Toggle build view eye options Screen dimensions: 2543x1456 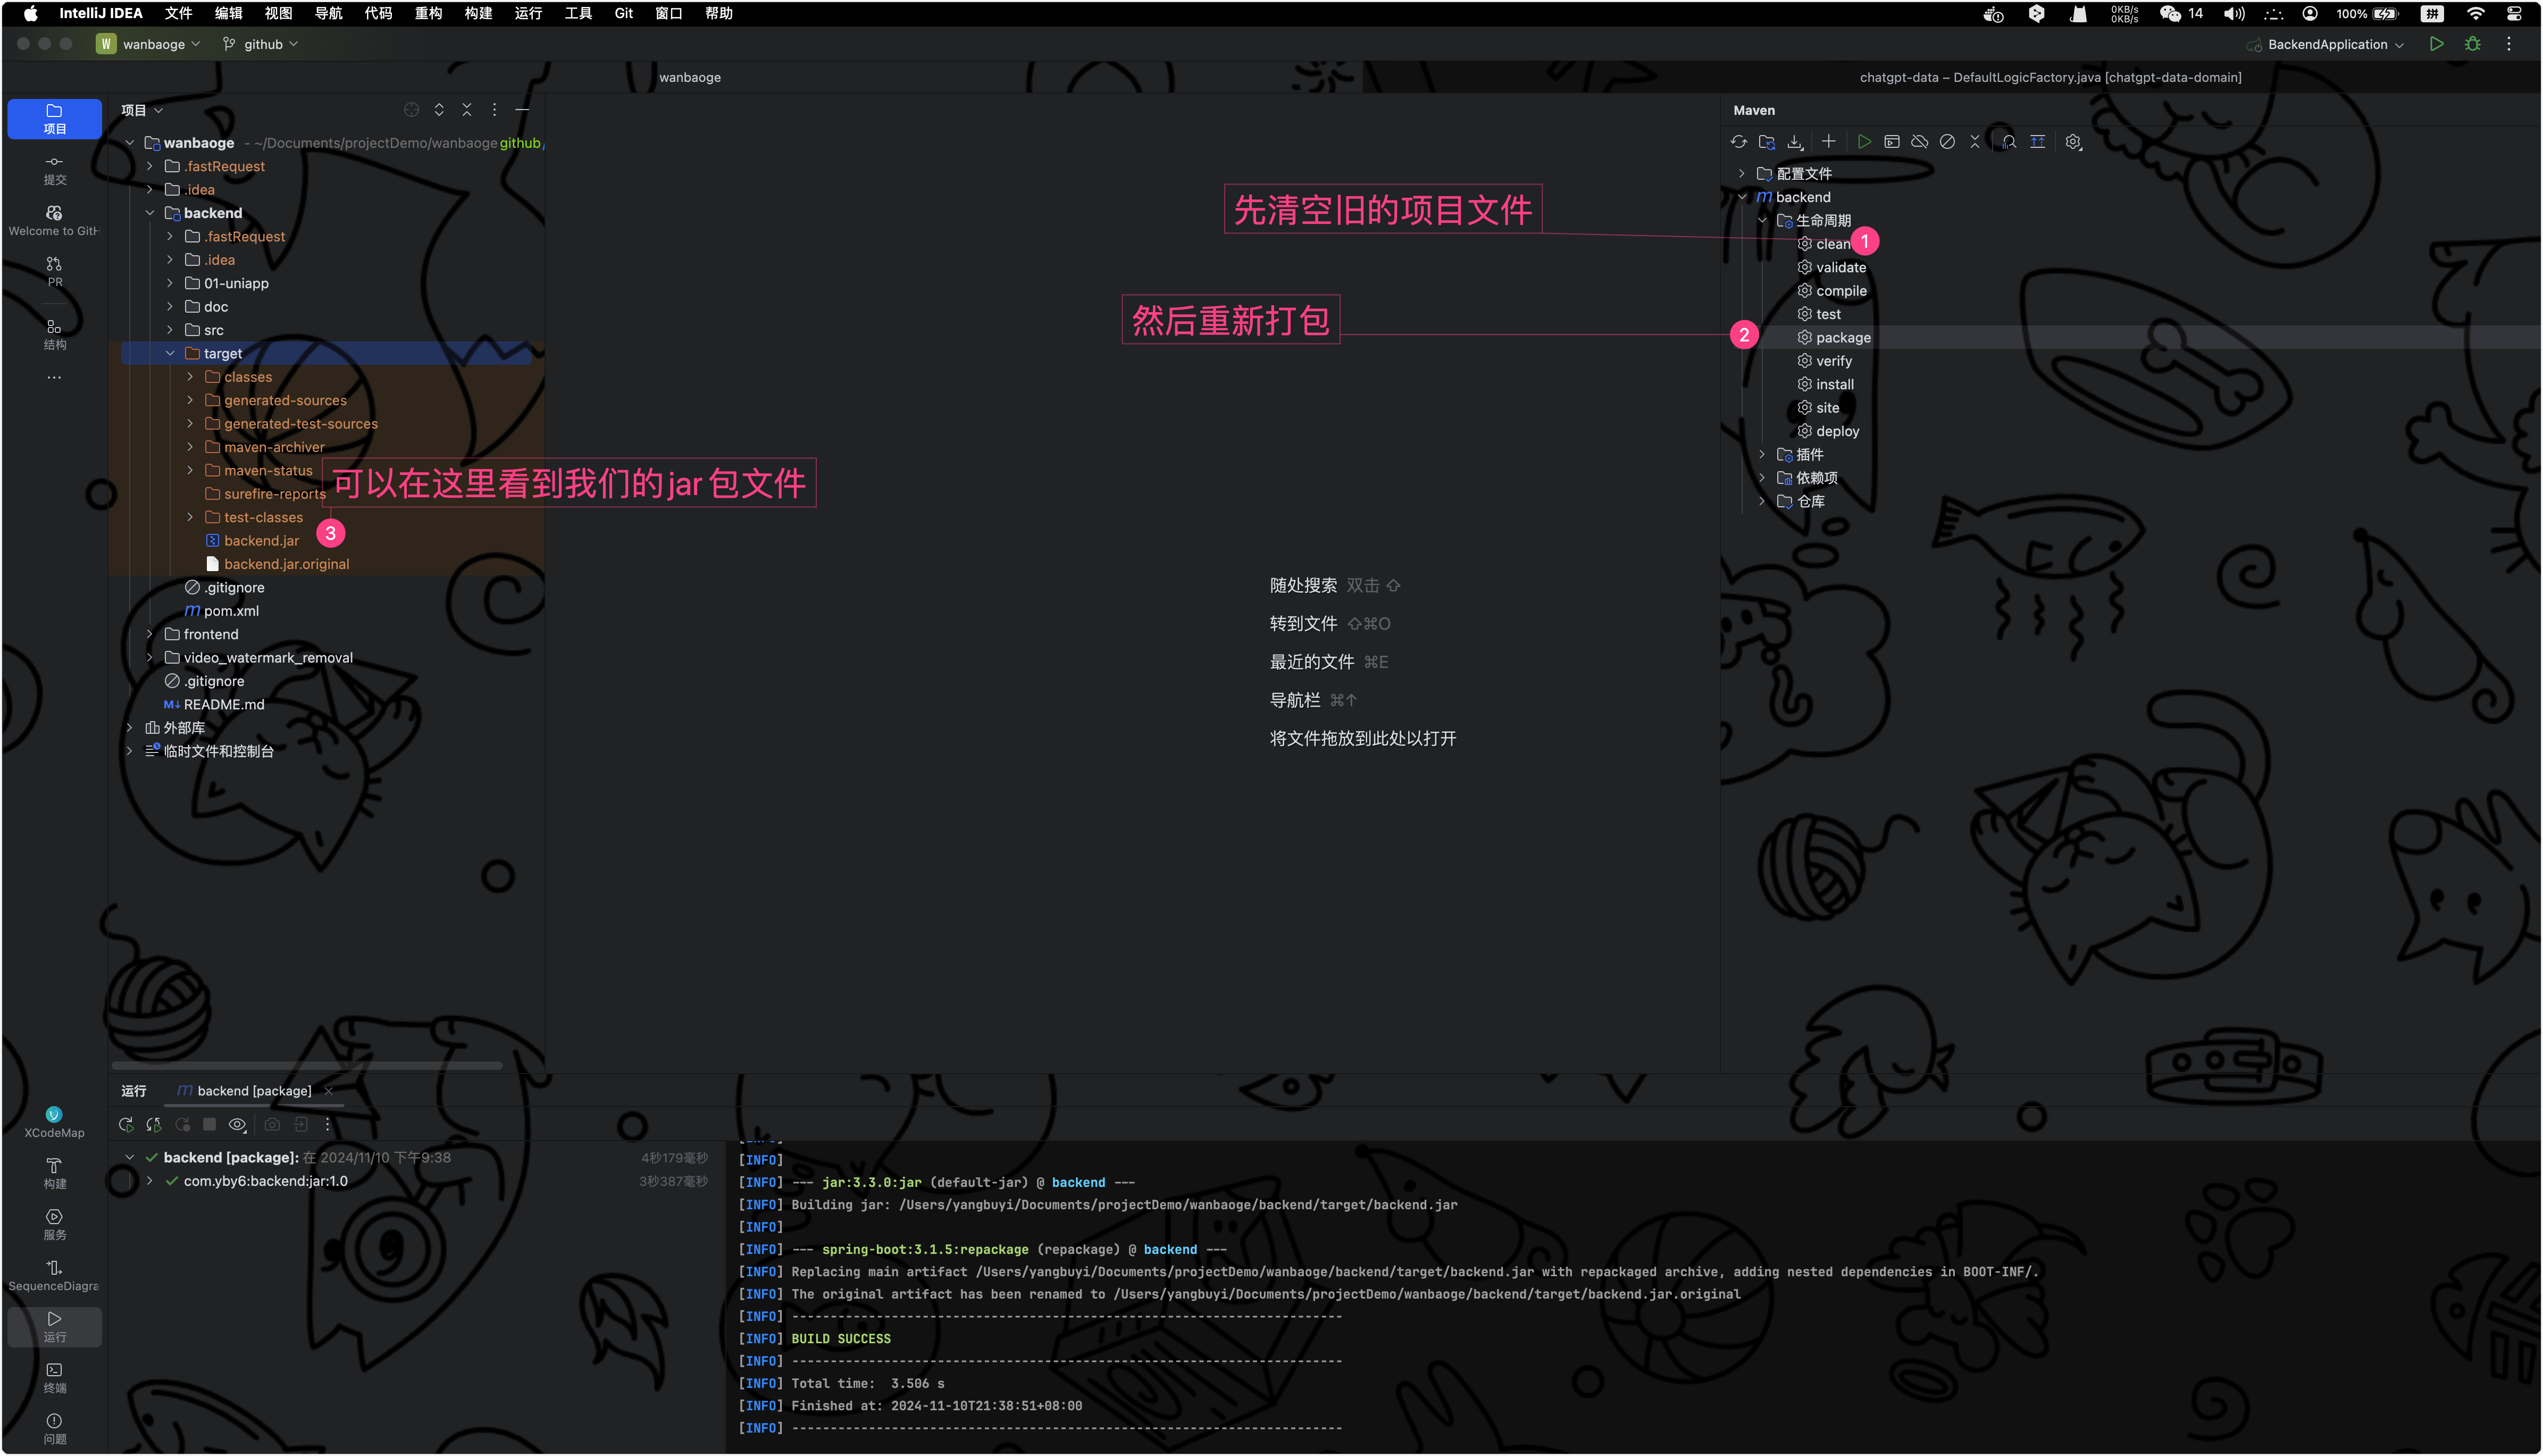point(237,1125)
